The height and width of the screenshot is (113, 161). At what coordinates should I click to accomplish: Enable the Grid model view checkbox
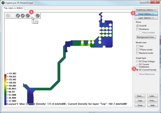tap(137, 46)
